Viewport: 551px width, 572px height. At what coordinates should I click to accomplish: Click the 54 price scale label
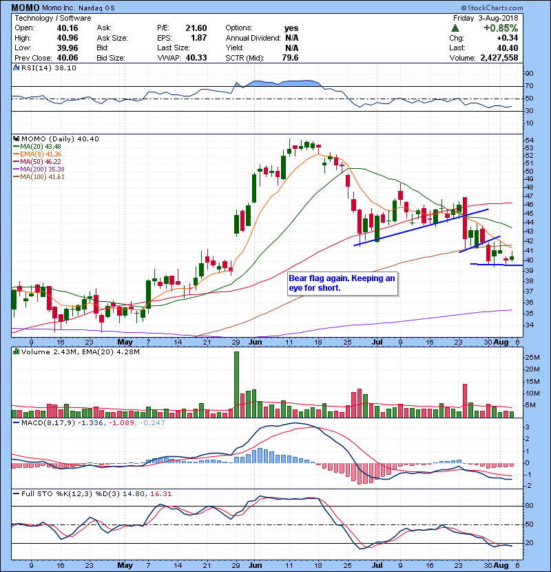pos(529,140)
